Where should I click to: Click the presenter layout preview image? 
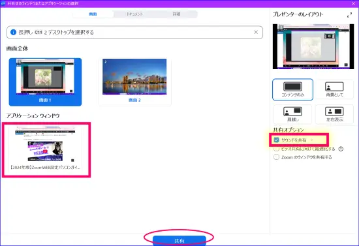click(x=313, y=46)
